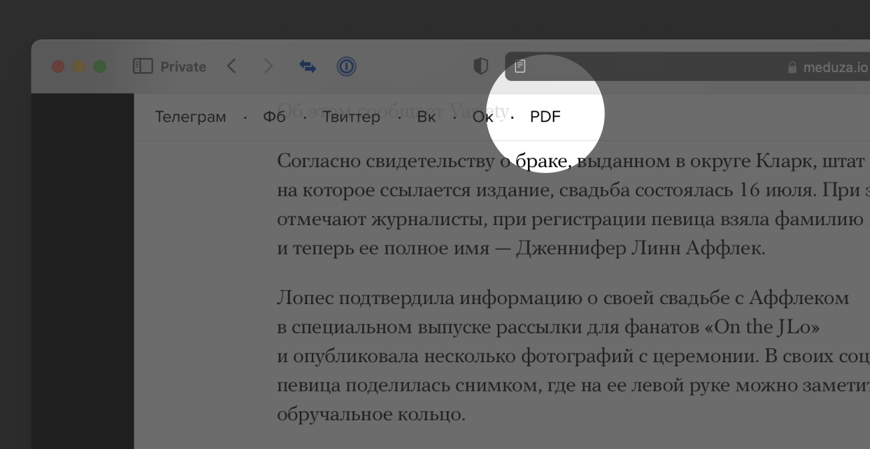Focus the meduza.io address field
Viewport: 870px width, 449px height.
(669, 67)
